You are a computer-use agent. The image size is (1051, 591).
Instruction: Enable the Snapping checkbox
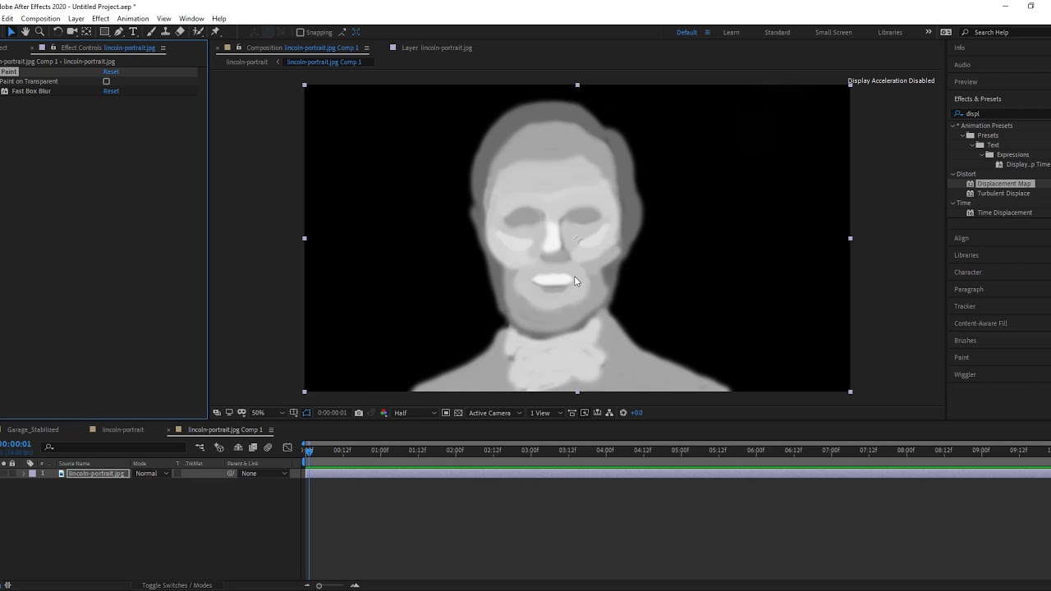click(300, 33)
